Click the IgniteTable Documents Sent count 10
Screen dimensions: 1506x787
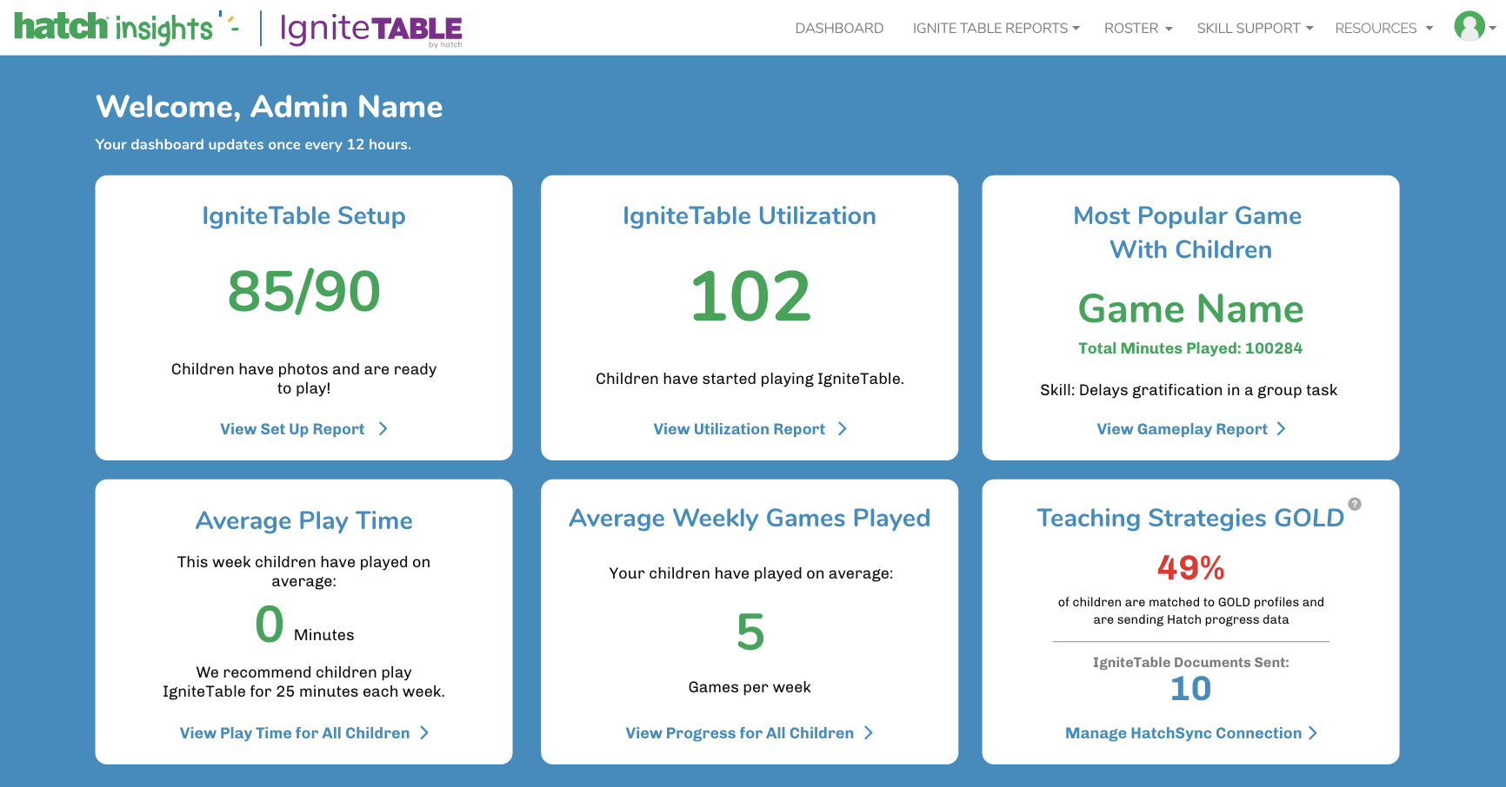(x=1190, y=688)
